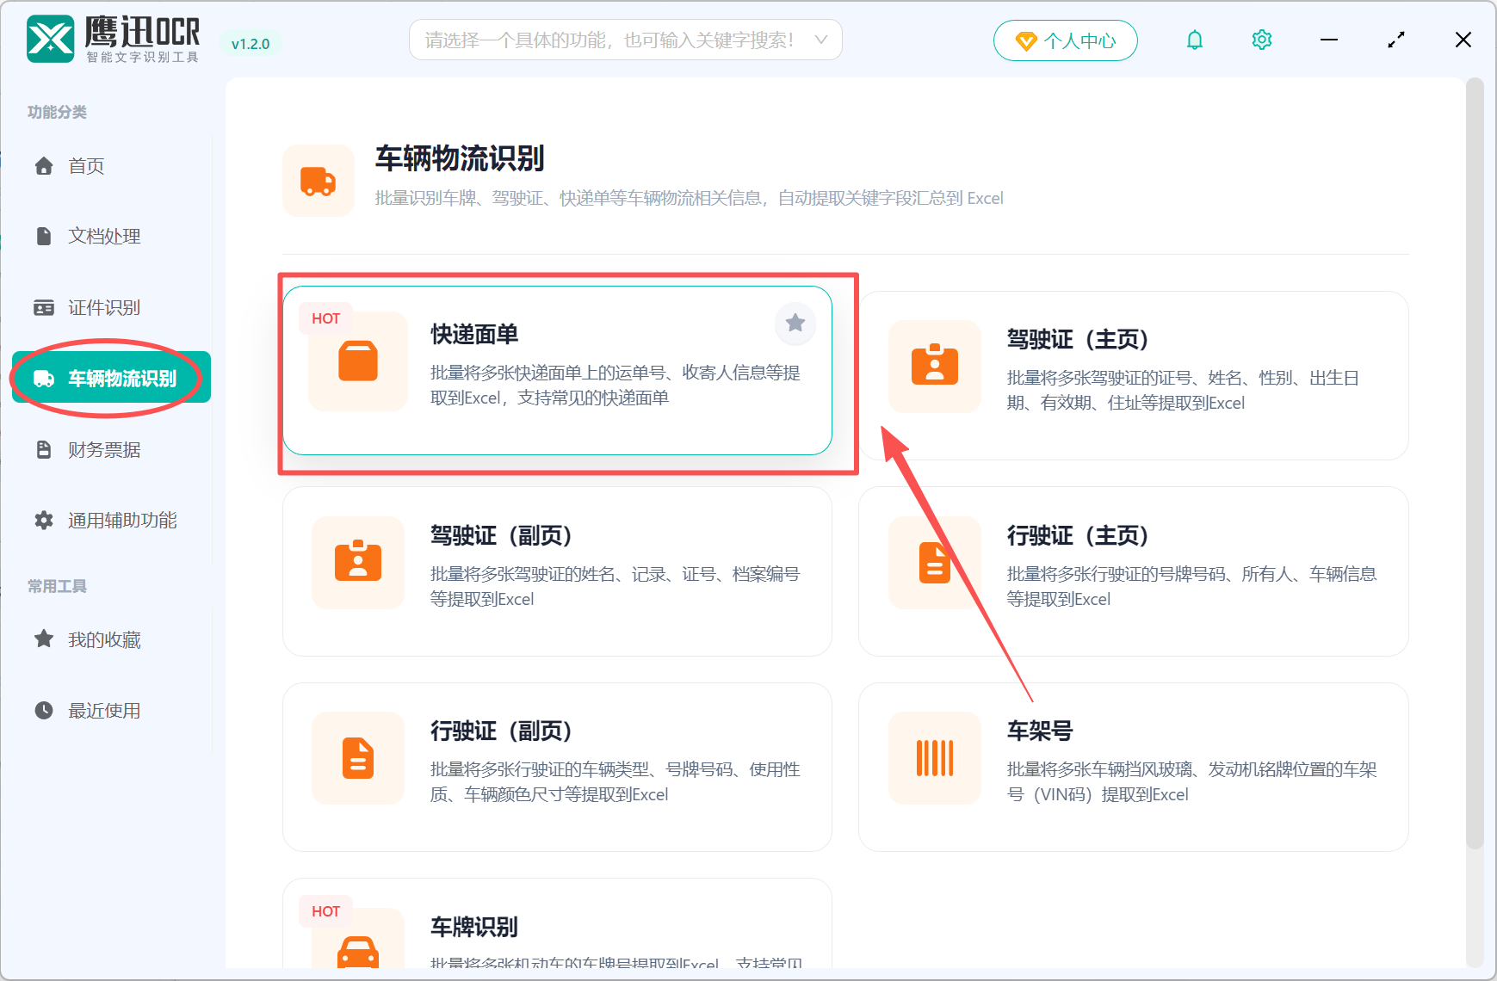1497x981 pixels.
Task: Open notifications via the bell icon
Action: click(1195, 39)
